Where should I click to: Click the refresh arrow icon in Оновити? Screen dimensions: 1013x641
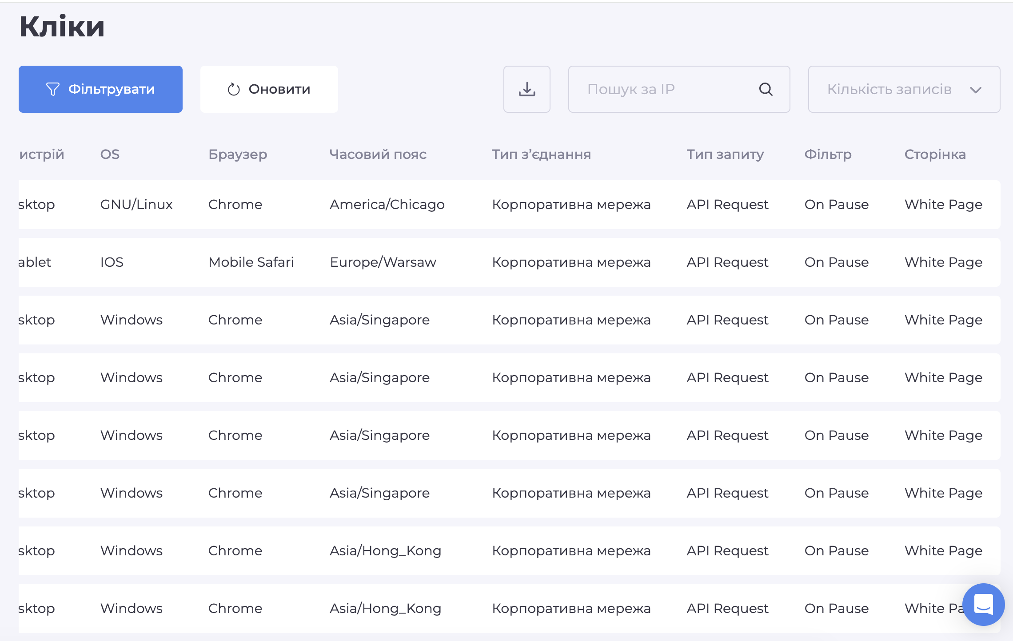234,89
